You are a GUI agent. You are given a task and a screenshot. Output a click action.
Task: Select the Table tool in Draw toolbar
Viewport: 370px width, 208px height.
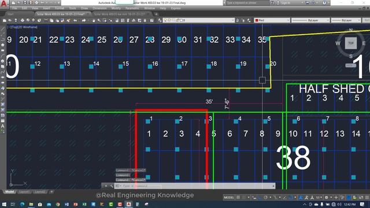click(x=2, y=121)
